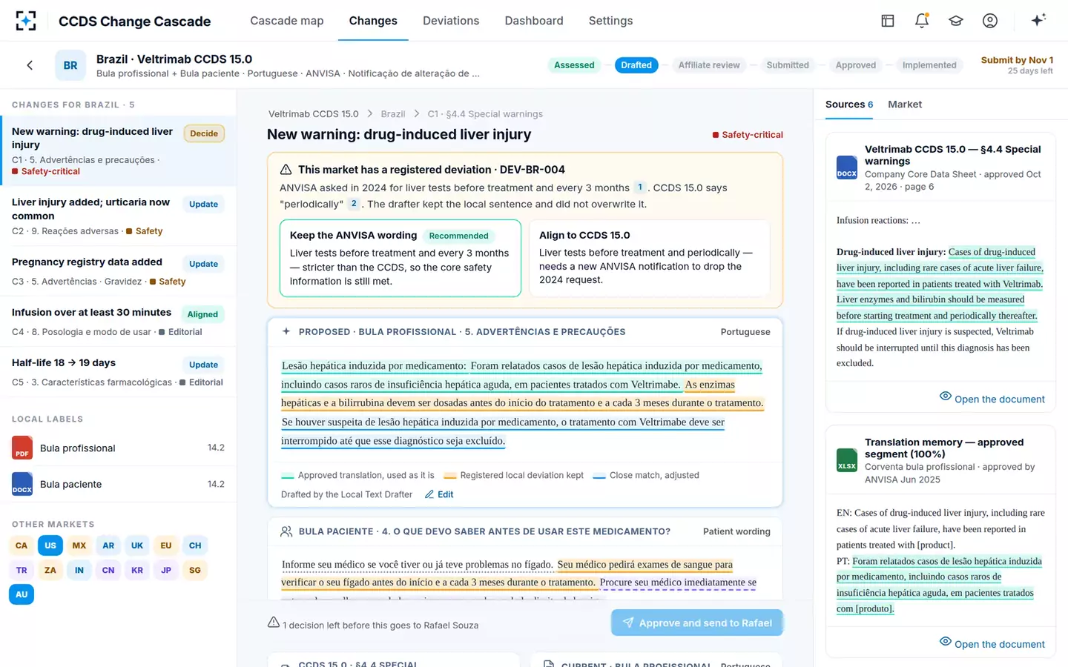Open the document for Translation memory source
This screenshot has height=667, width=1068.
tap(992, 643)
